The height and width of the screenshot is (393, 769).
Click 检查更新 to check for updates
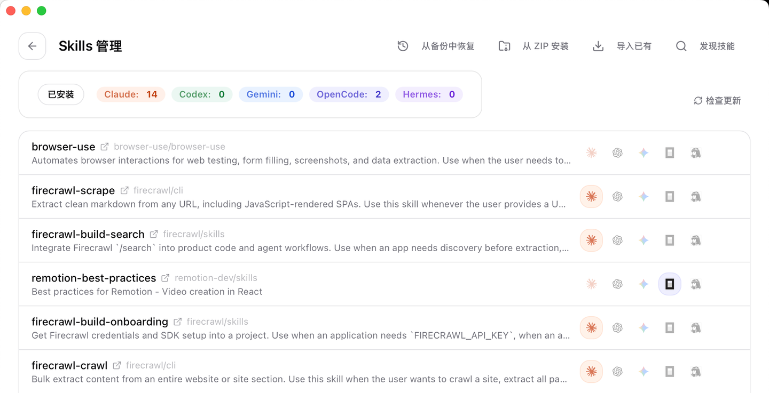(717, 101)
